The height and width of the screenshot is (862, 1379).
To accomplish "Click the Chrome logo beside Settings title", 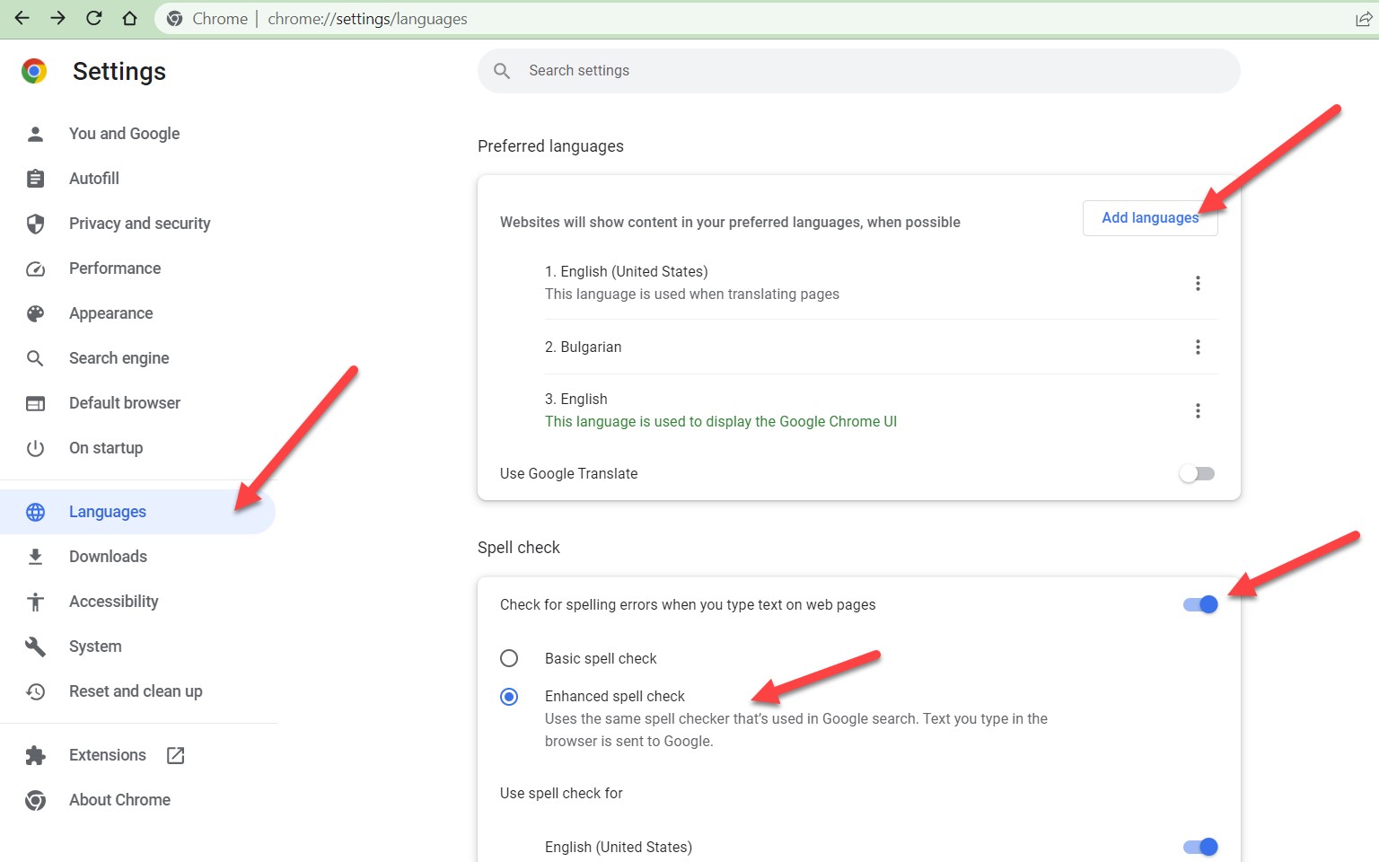I will [34, 71].
